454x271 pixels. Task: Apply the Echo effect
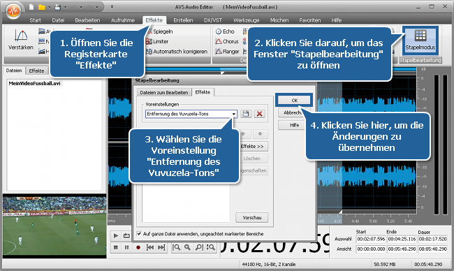(x=225, y=31)
